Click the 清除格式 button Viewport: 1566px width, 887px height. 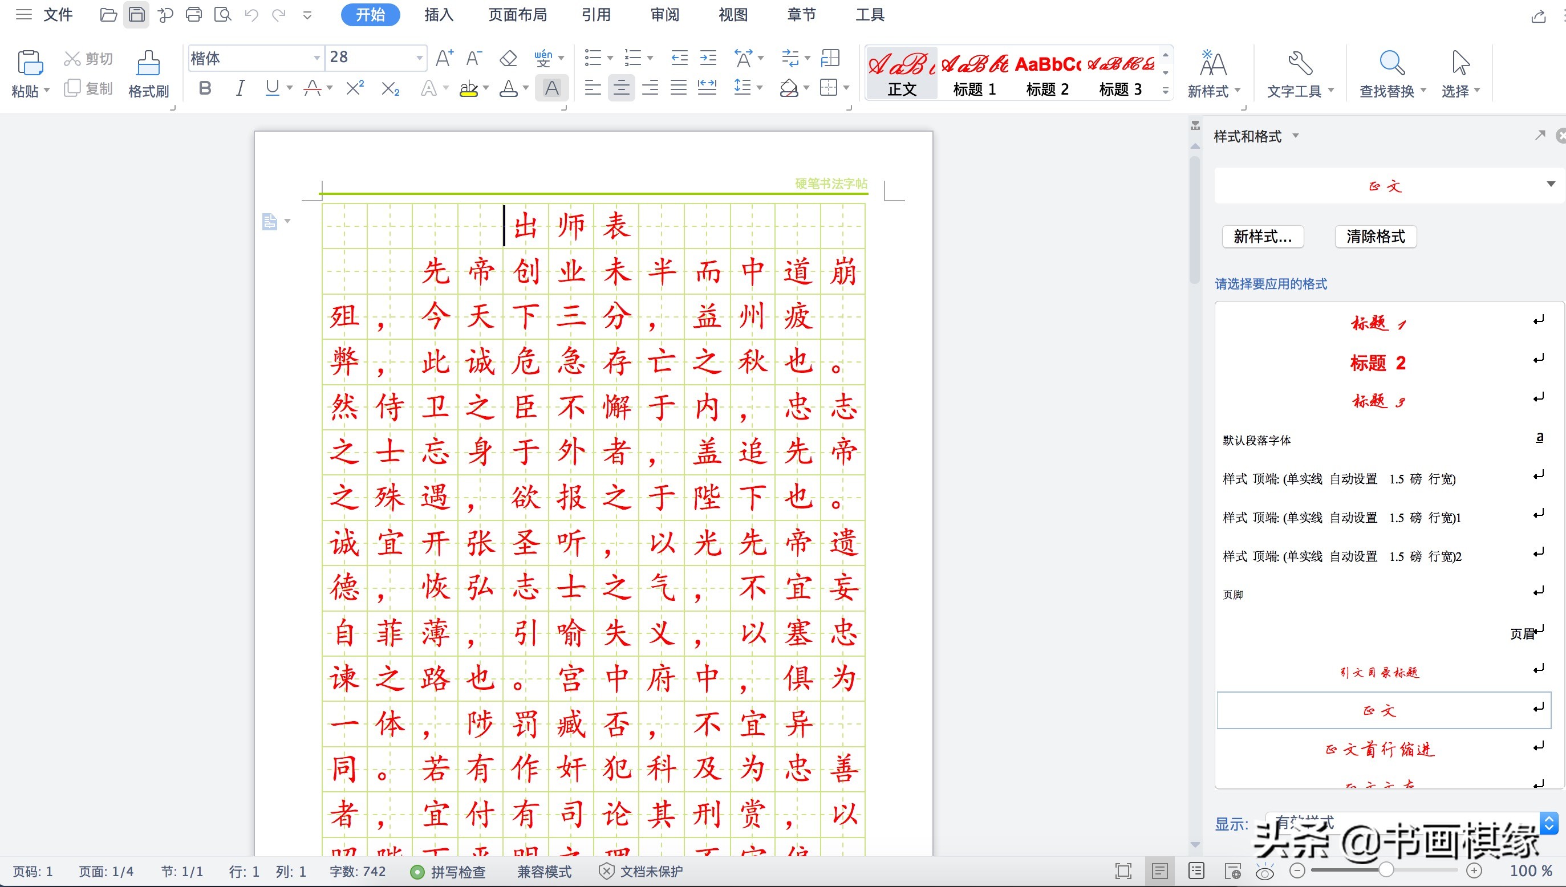click(x=1376, y=237)
